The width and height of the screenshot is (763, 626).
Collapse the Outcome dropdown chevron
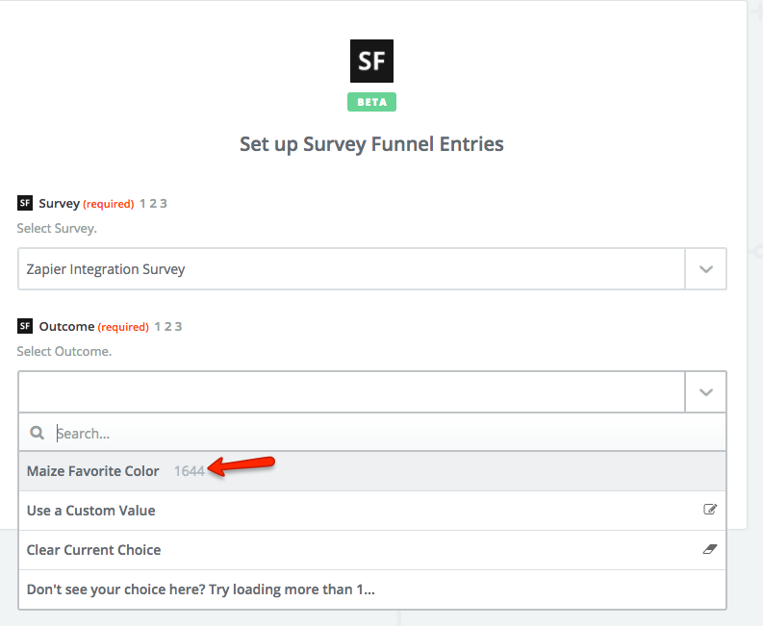coord(705,392)
